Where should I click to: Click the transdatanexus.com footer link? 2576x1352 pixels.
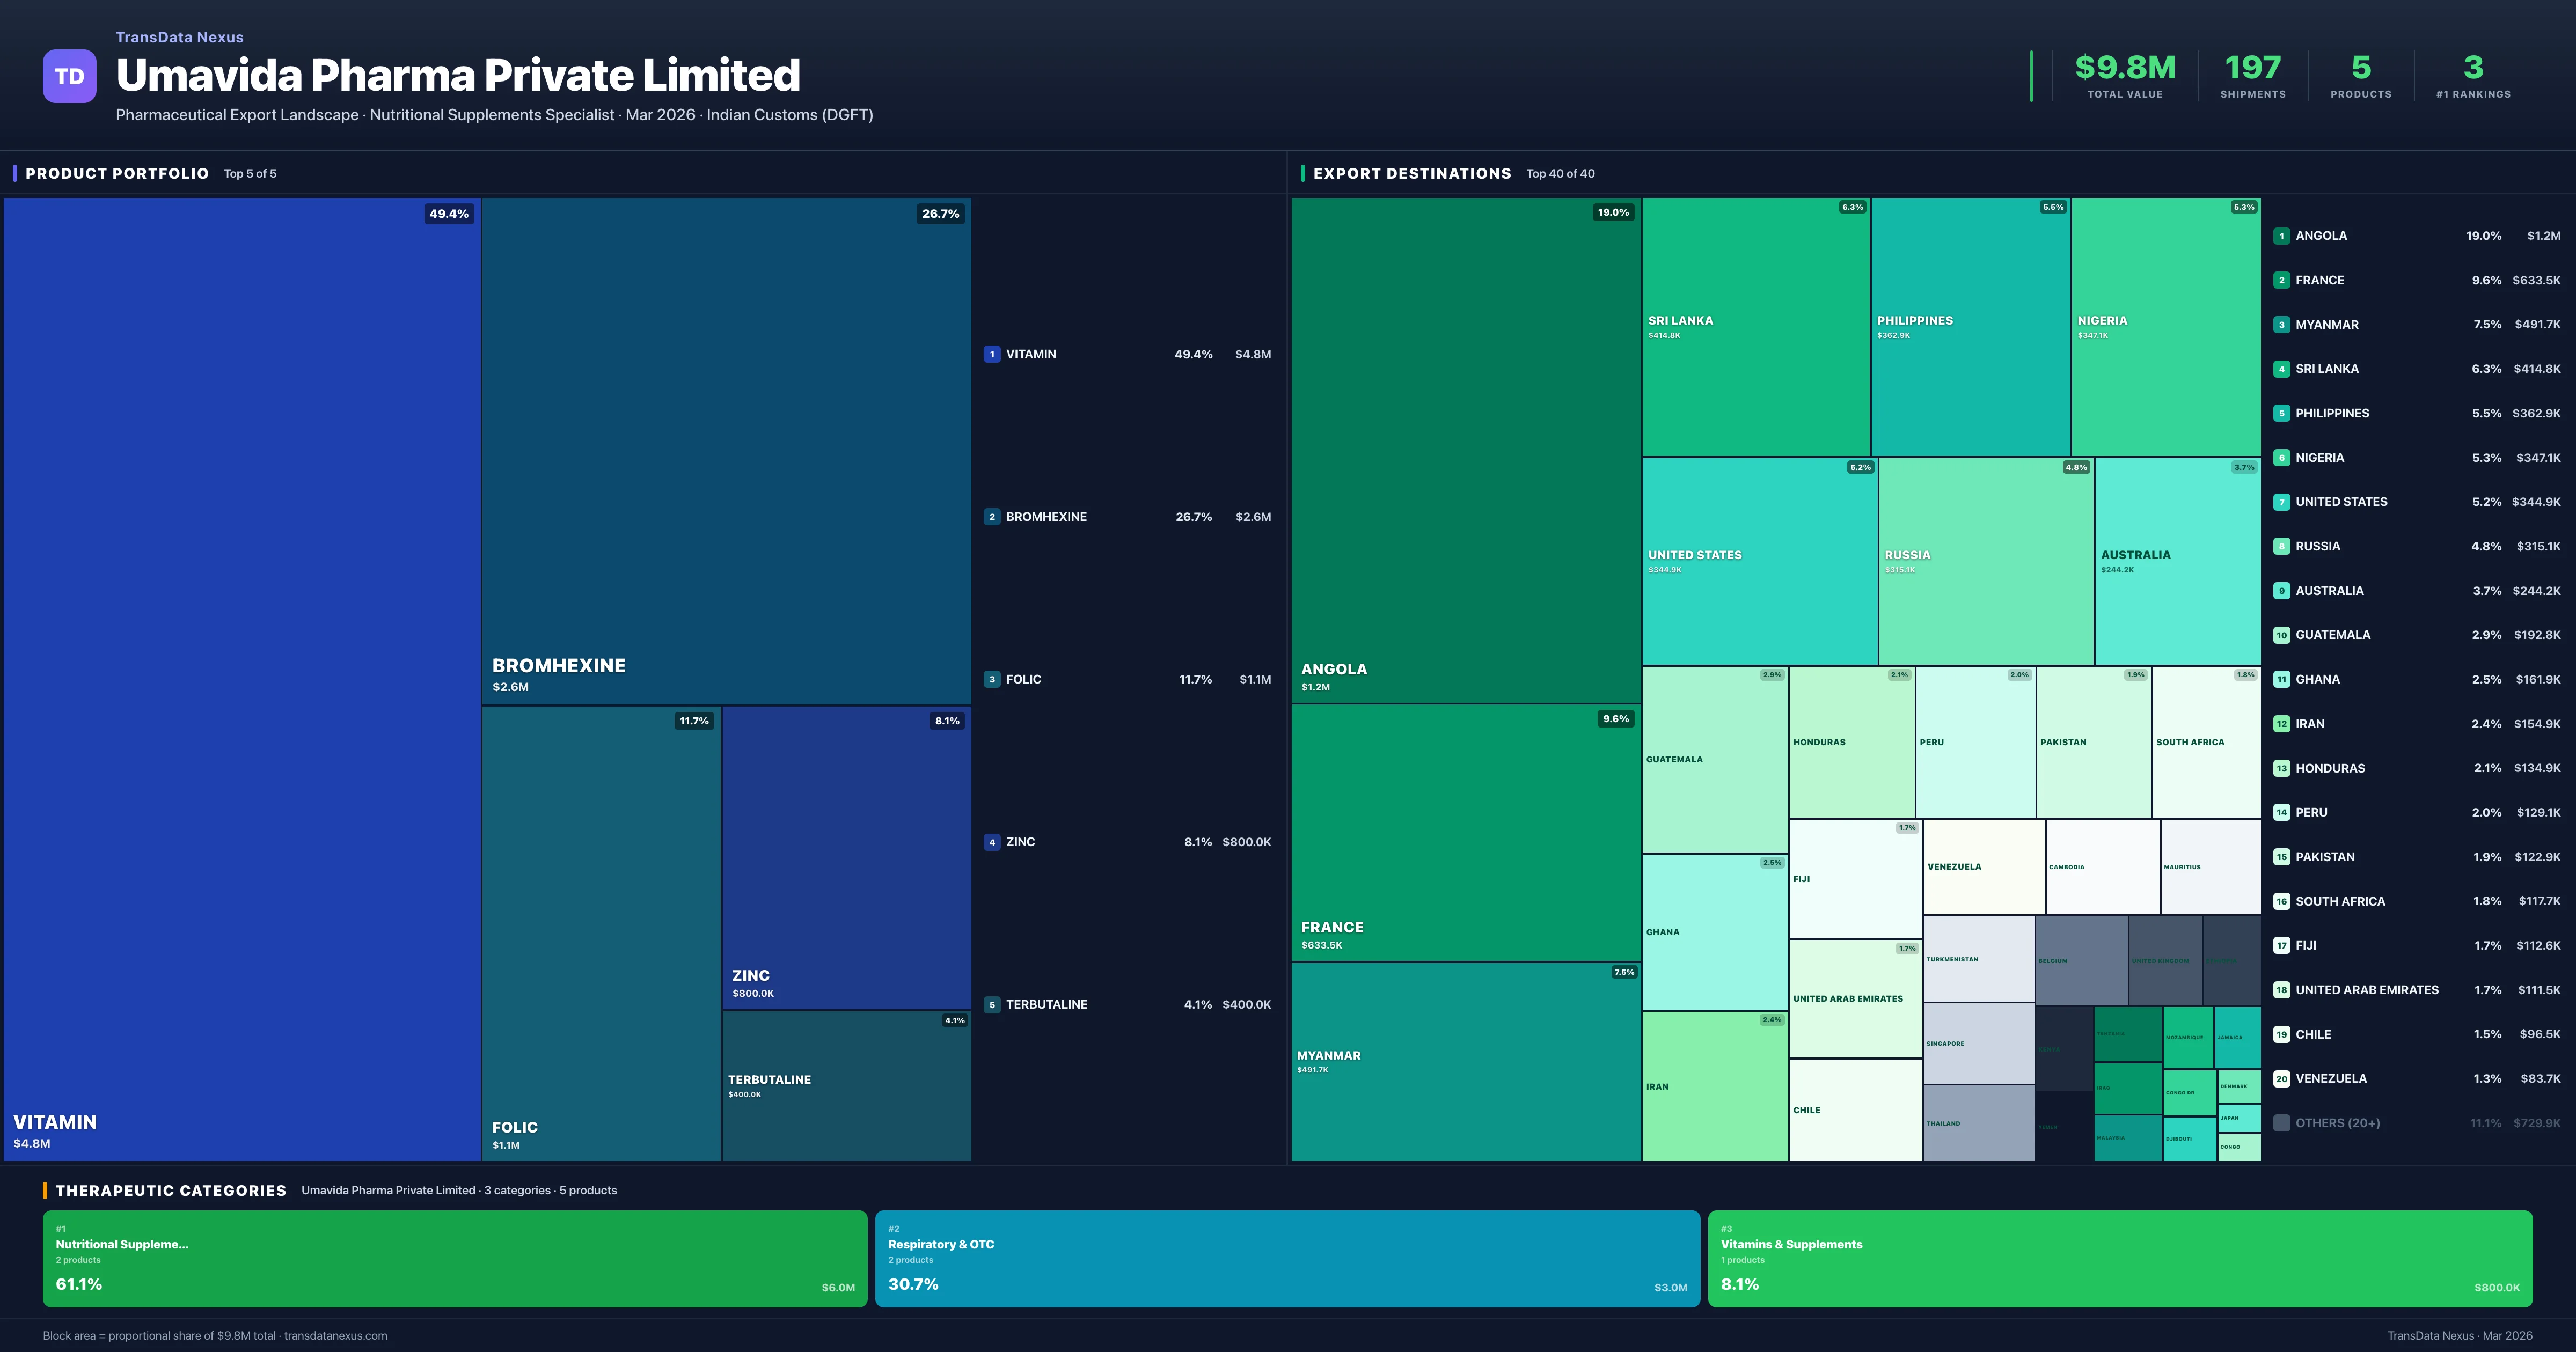click(x=335, y=1336)
